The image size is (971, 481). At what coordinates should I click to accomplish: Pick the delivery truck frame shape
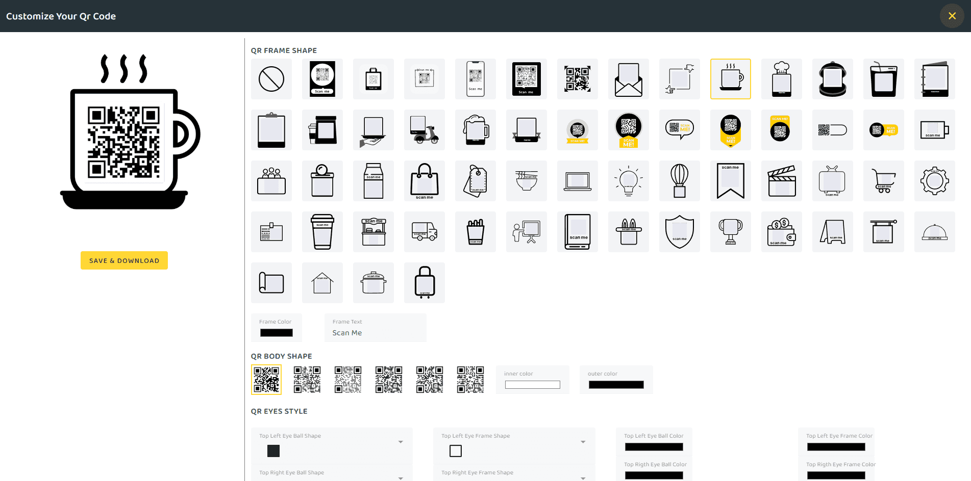(x=425, y=232)
